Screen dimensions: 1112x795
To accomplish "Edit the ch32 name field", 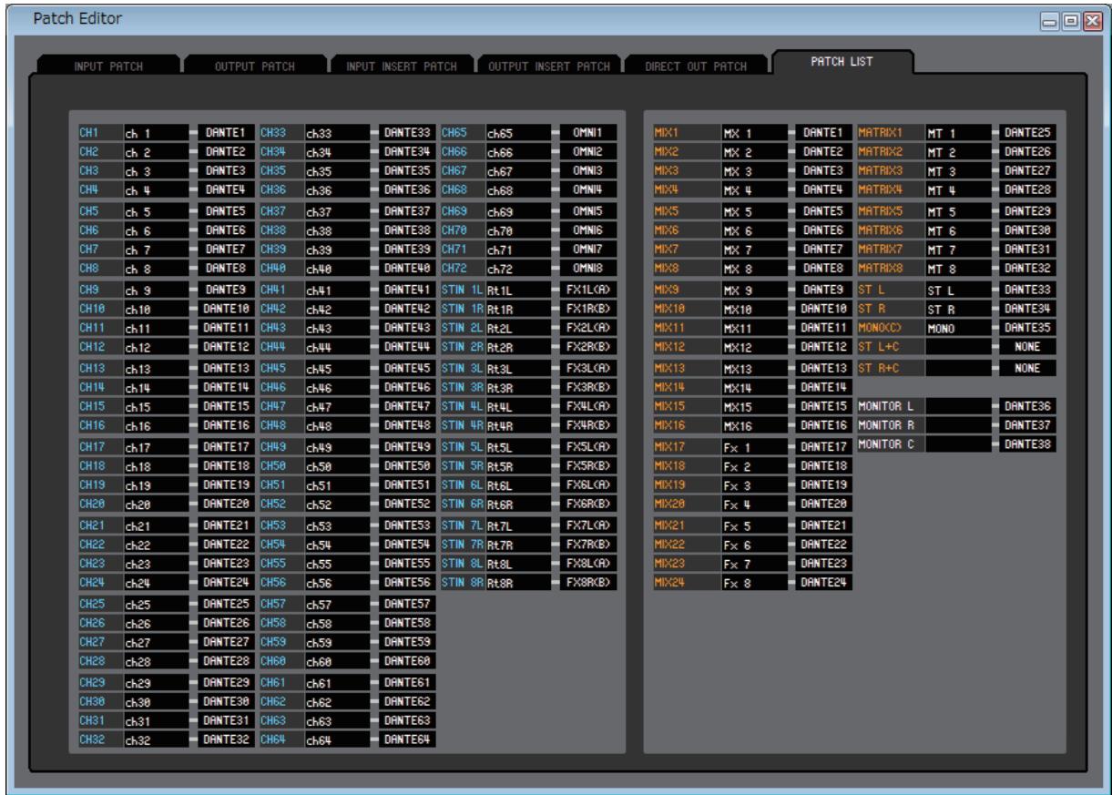I will pos(156,738).
